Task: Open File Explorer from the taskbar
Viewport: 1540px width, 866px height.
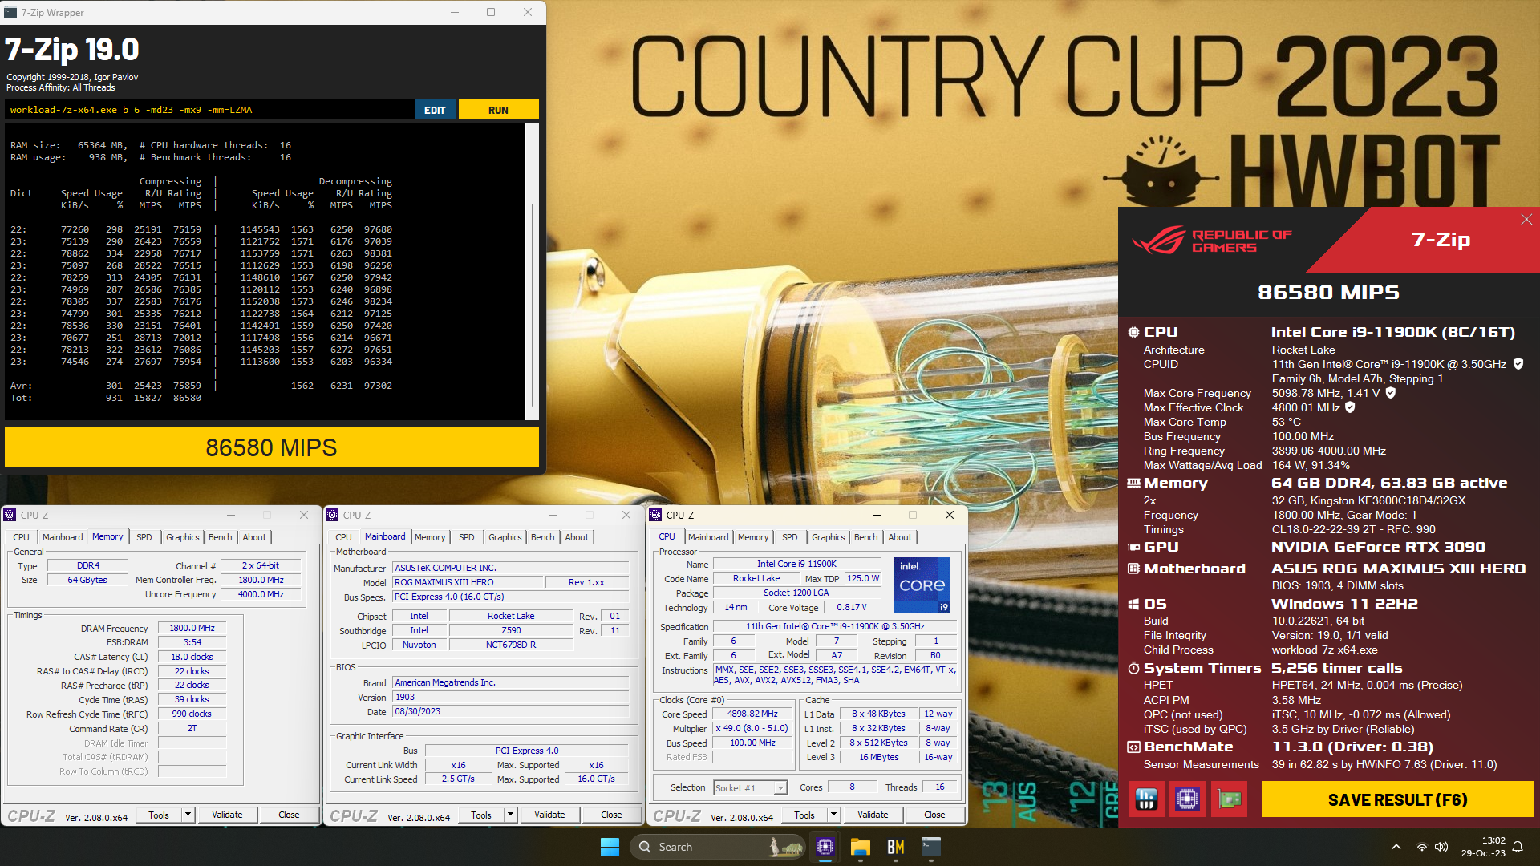Action: (x=861, y=847)
